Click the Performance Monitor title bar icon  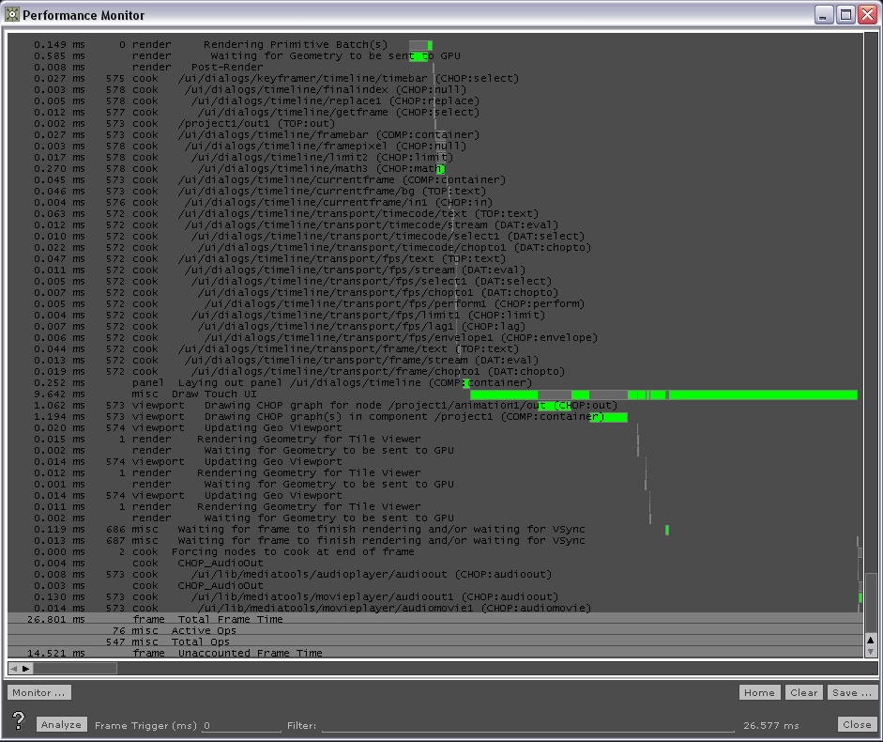click(x=12, y=14)
